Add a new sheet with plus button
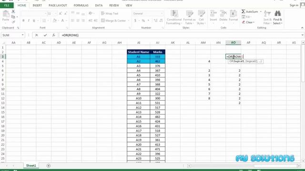The image size is (305, 171). pos(49,166)
